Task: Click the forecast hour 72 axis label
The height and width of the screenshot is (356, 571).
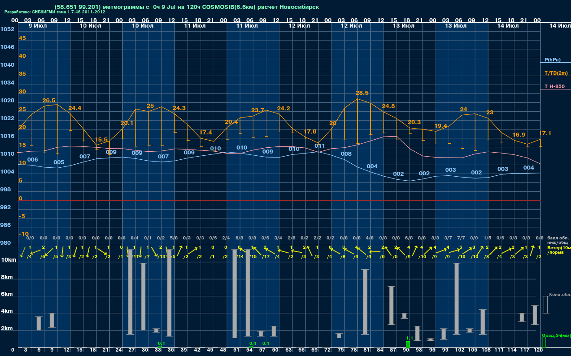Action: click(x=327, y=350)
